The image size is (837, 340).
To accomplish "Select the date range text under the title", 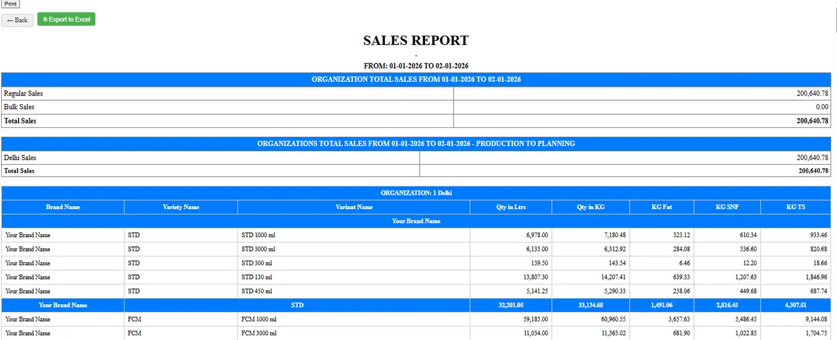I will tap(416, 66).
